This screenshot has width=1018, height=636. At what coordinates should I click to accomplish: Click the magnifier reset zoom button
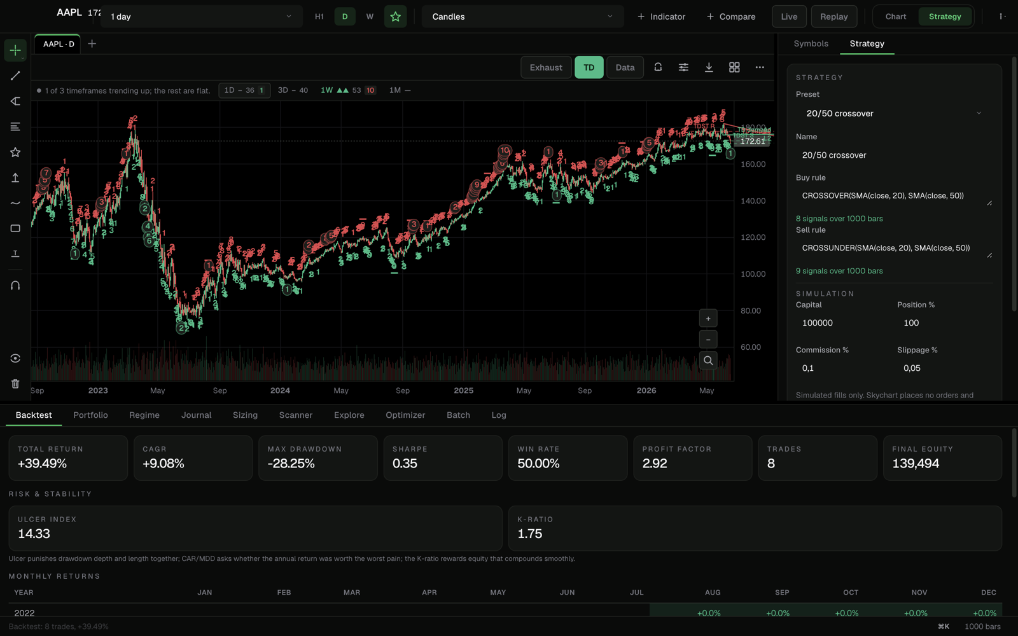[708, 361]
